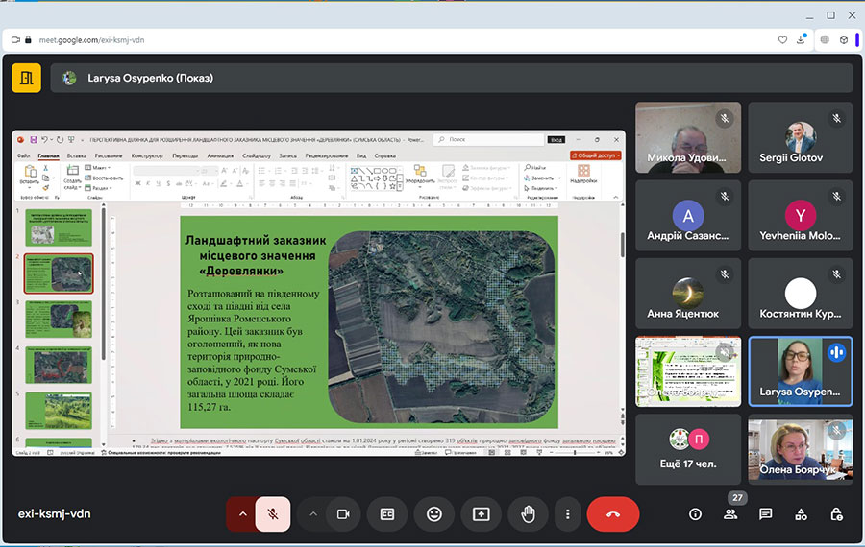Open host controls lock icon
Viewport: 865px width, 547px height.
(x=836, y=513)
